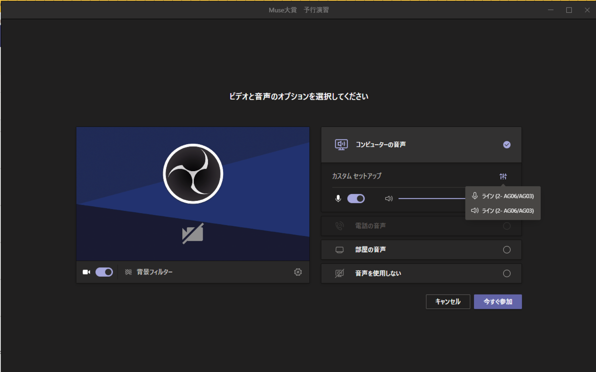Select the background filter icon

(128, 272)
